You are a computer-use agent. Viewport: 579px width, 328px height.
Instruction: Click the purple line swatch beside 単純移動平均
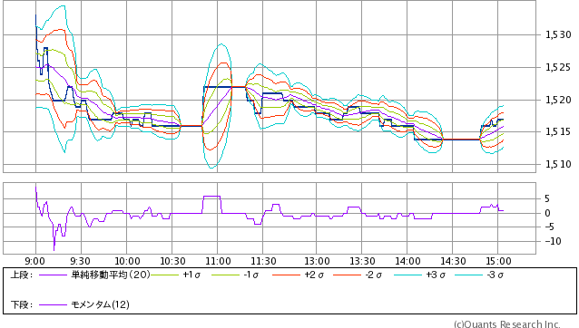click(x=53, y=275)
